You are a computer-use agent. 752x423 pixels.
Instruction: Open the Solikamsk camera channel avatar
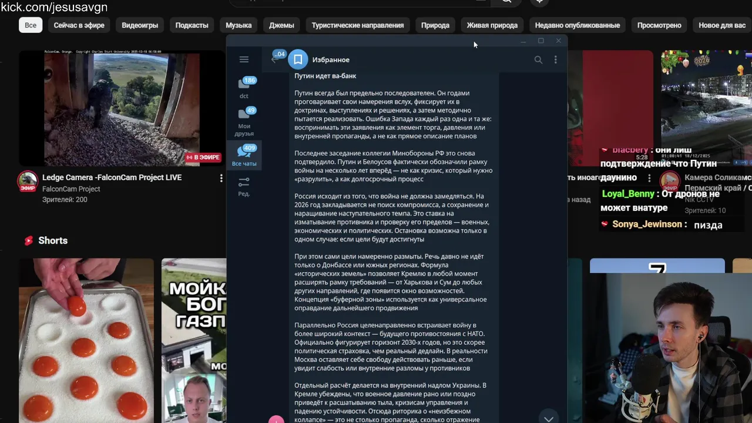[x=670, y=182]
